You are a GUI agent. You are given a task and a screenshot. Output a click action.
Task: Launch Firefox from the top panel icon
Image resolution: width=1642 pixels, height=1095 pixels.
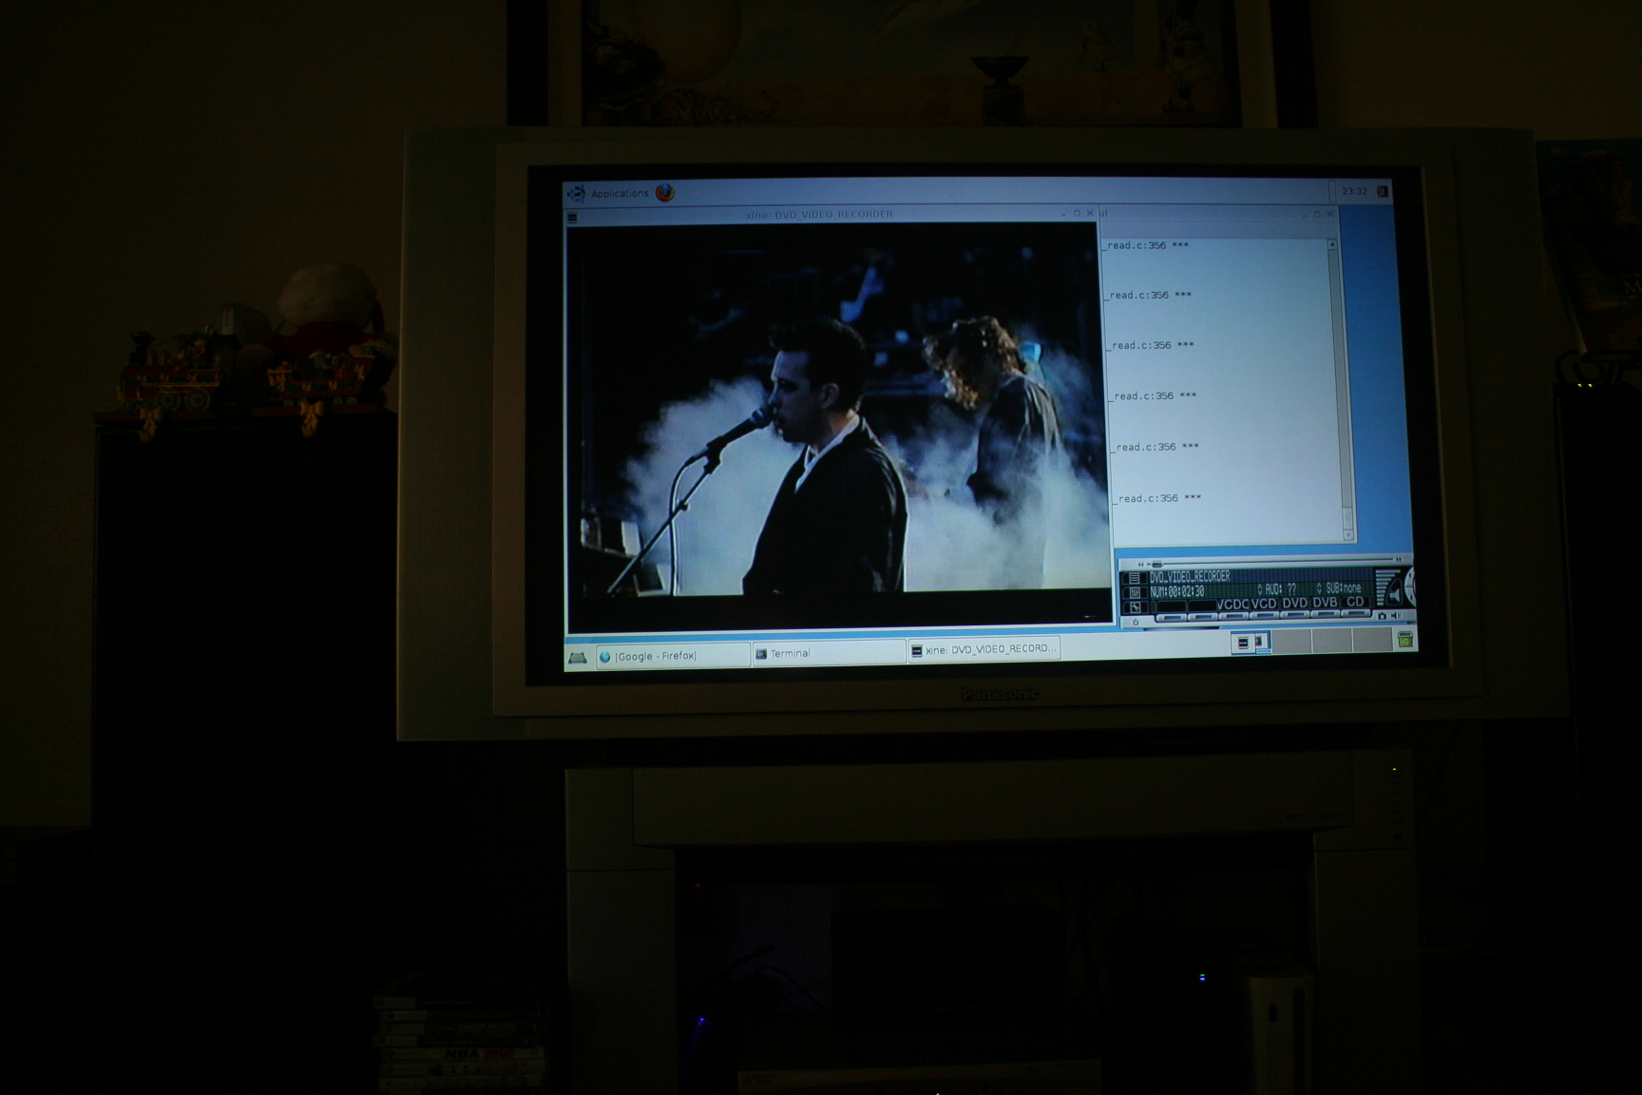(x=665, y=192)
